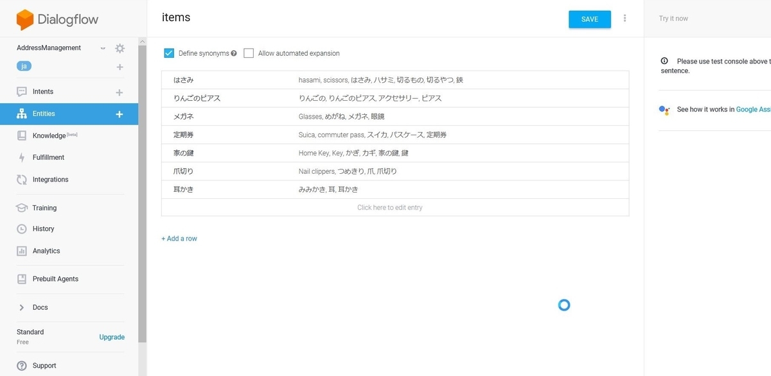Open Support page

(44, 366)
